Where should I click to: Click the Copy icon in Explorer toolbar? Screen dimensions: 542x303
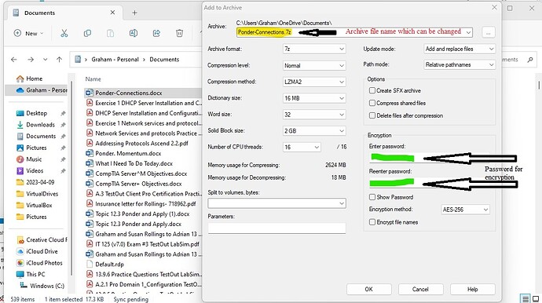click(87, 33)
